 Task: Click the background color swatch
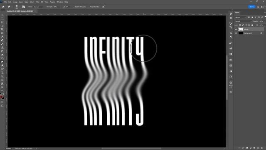[x=3, y=98]
